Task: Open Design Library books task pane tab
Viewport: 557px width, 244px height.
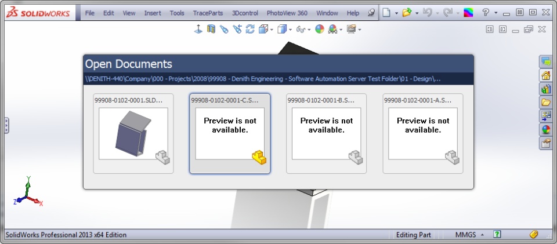Action: click(546, 89)
